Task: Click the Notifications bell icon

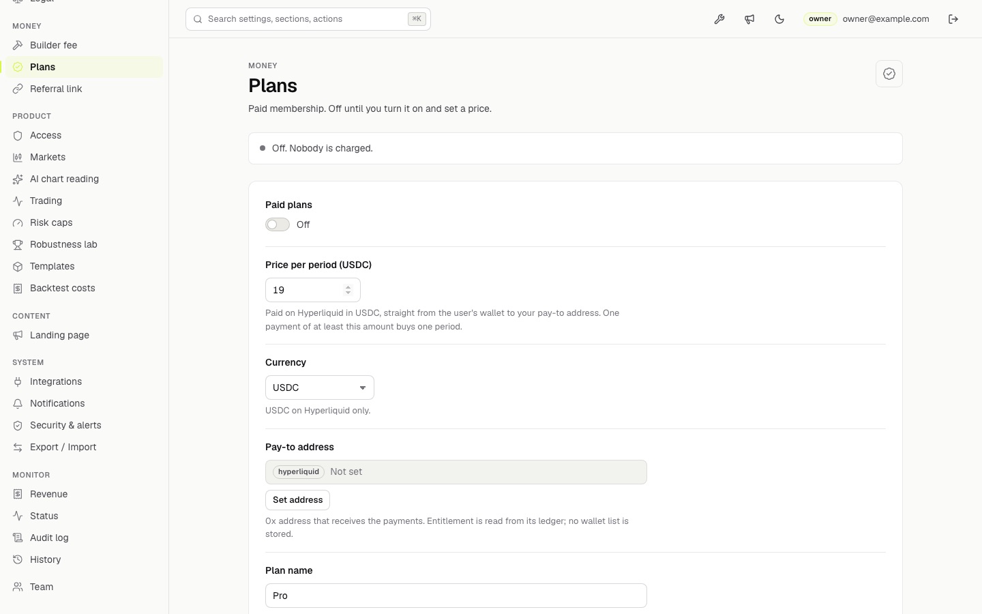Action: coord(18,403)
